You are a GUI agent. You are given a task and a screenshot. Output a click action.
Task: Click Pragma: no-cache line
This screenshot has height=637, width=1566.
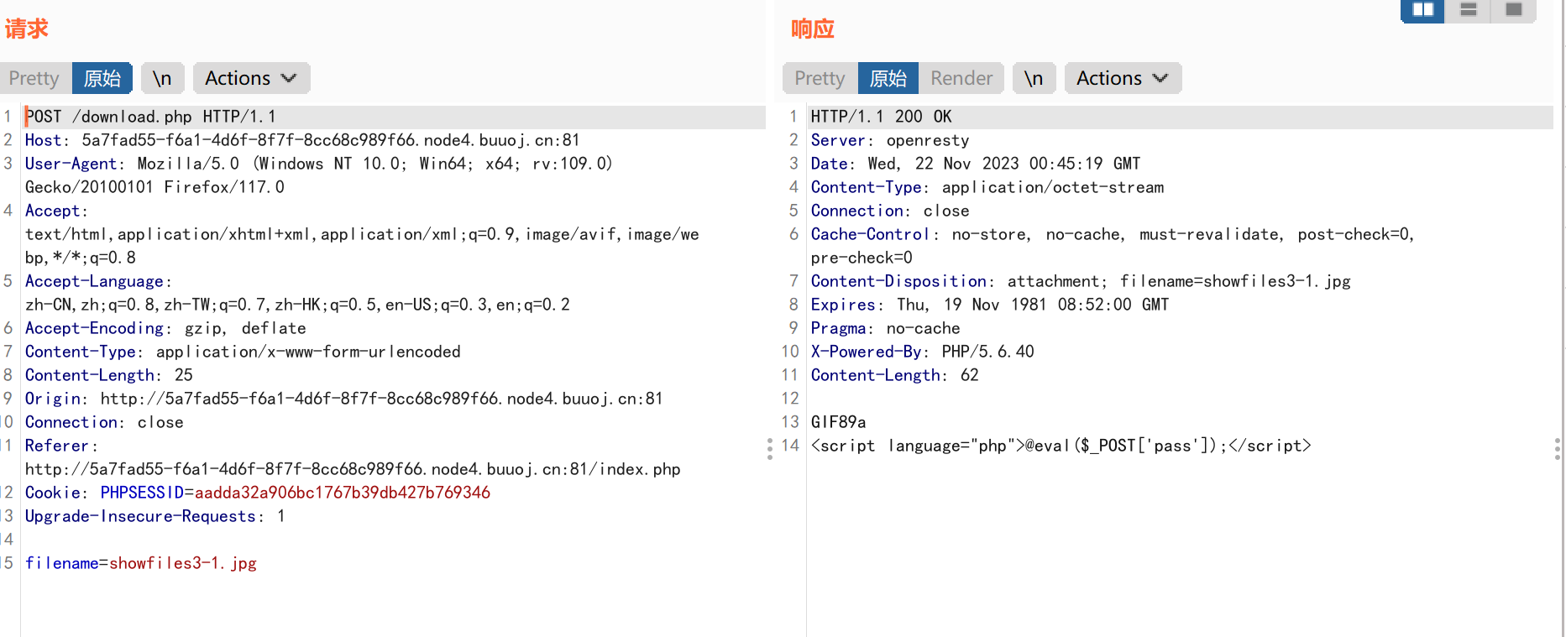point(886,328)
